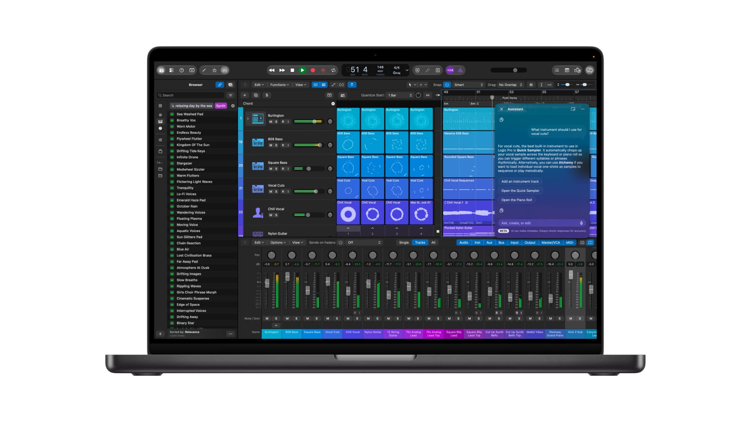Toggle the Cycle loop button in transport
The width and height of the screenshot is (751, 422).
pos(333,70)
